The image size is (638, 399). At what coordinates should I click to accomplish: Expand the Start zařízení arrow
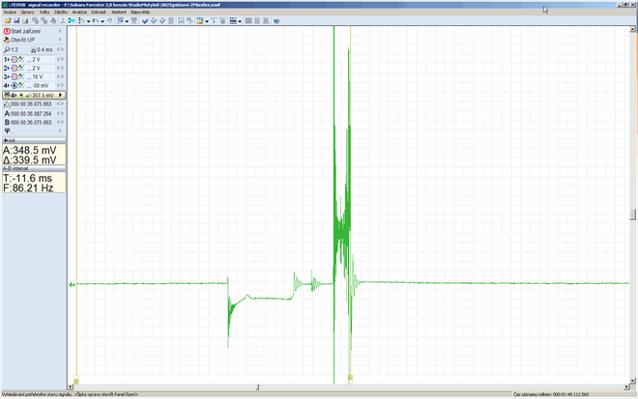click(x=60, y=31)
